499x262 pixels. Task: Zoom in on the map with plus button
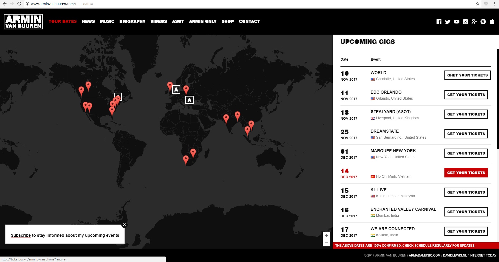326,236
